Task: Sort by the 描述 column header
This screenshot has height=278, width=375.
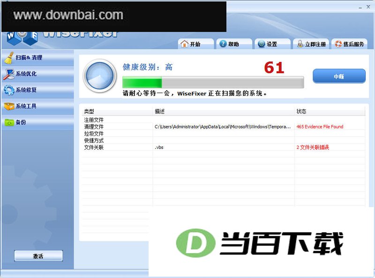Action: tap(224, 111)
